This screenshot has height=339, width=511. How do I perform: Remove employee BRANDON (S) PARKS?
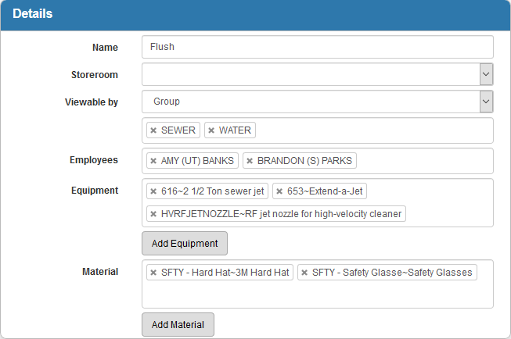(x=250, y=161)
